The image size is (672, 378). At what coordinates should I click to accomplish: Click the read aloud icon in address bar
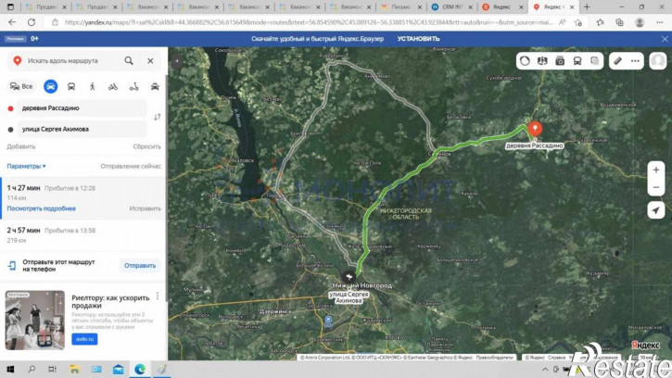562,22
